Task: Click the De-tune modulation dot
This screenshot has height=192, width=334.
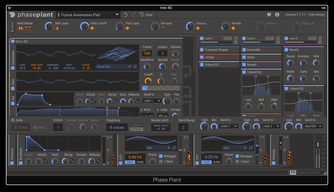Action: 162,28
